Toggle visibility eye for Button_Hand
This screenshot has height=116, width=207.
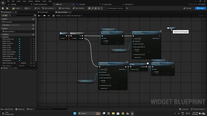pos(34,41)
